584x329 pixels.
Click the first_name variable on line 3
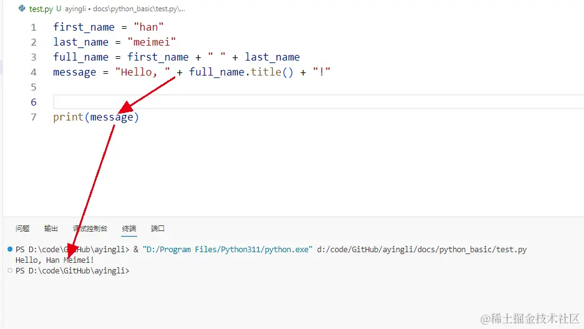158,57
